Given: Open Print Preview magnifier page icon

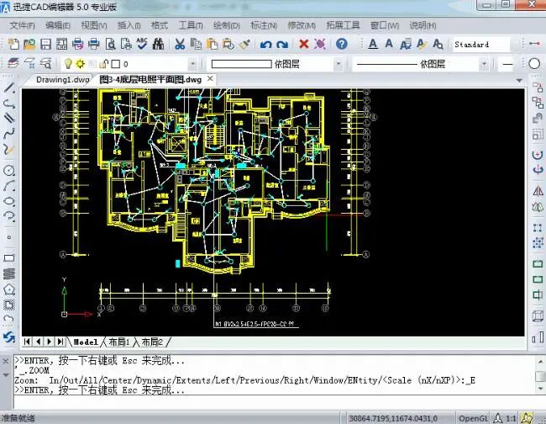Looking at the screenshot, I should 110,44.
